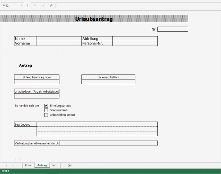Click the Nr: number input cell
Screen dimensions: 221x174
pyautogui.click(x=173, y=29)
